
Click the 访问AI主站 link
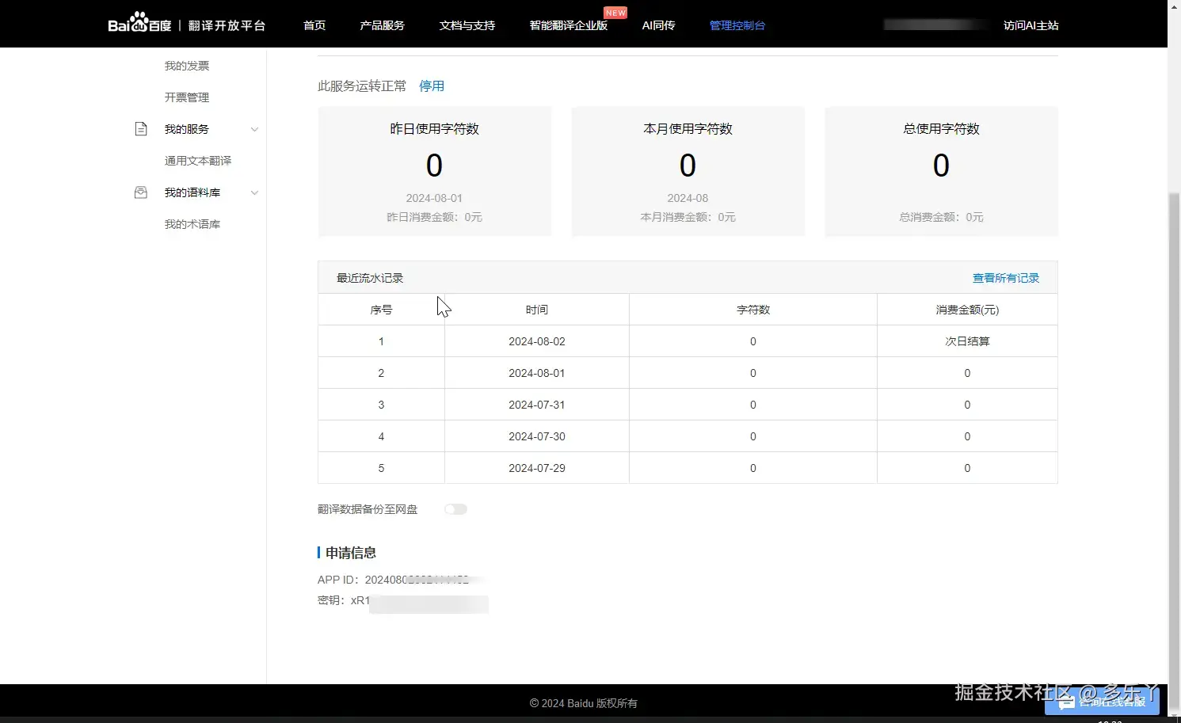click(1031, 25)
